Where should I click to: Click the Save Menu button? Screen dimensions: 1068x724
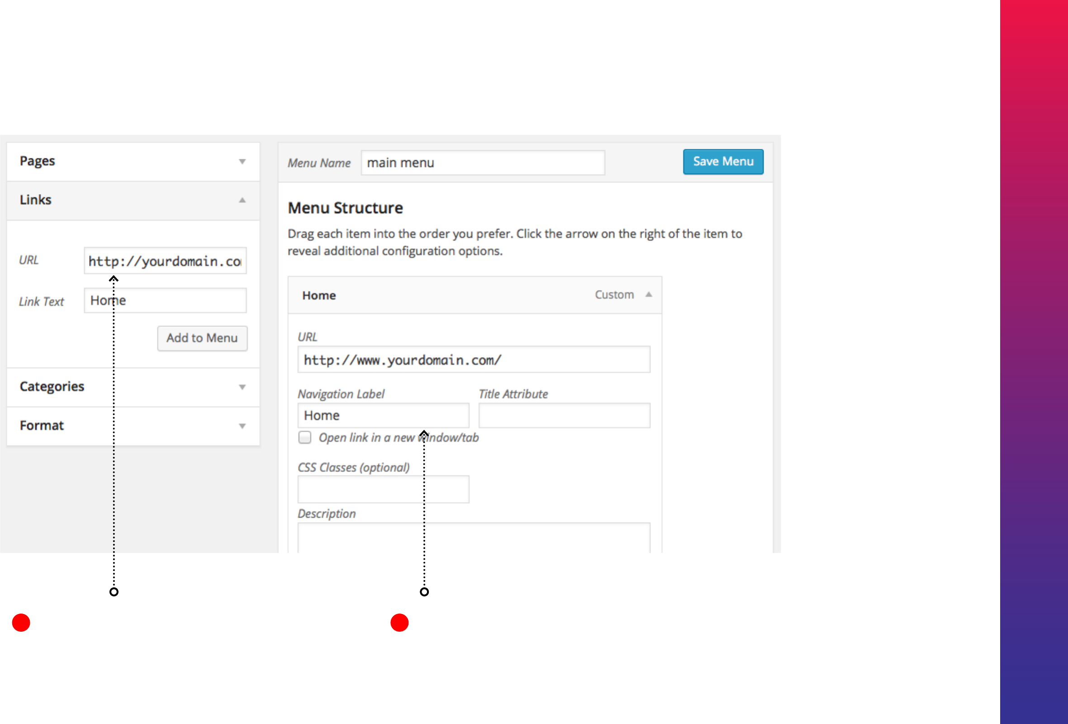click(723, 162)
